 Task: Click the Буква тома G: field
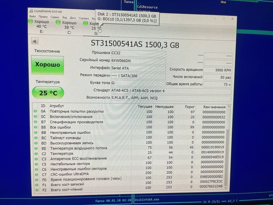coord(138,83)
